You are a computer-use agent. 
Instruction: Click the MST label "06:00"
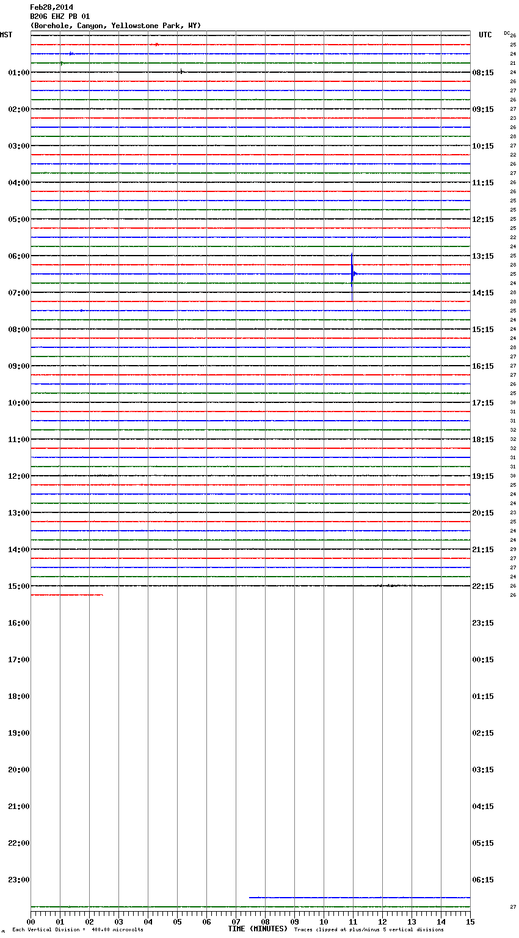pos(19,256)
